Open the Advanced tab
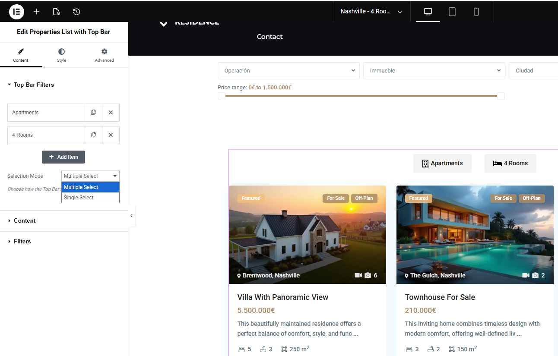The image size is (558, 356). 105,55
